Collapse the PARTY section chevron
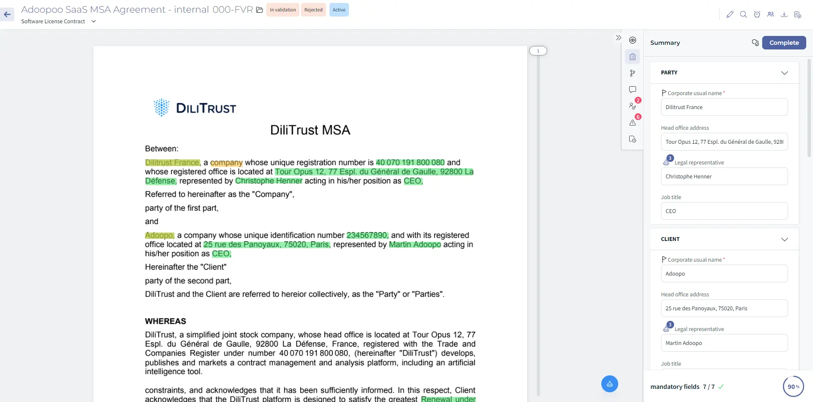Image resolution: width=813 pixels, height=402 pixels. (x=785, y=73)
